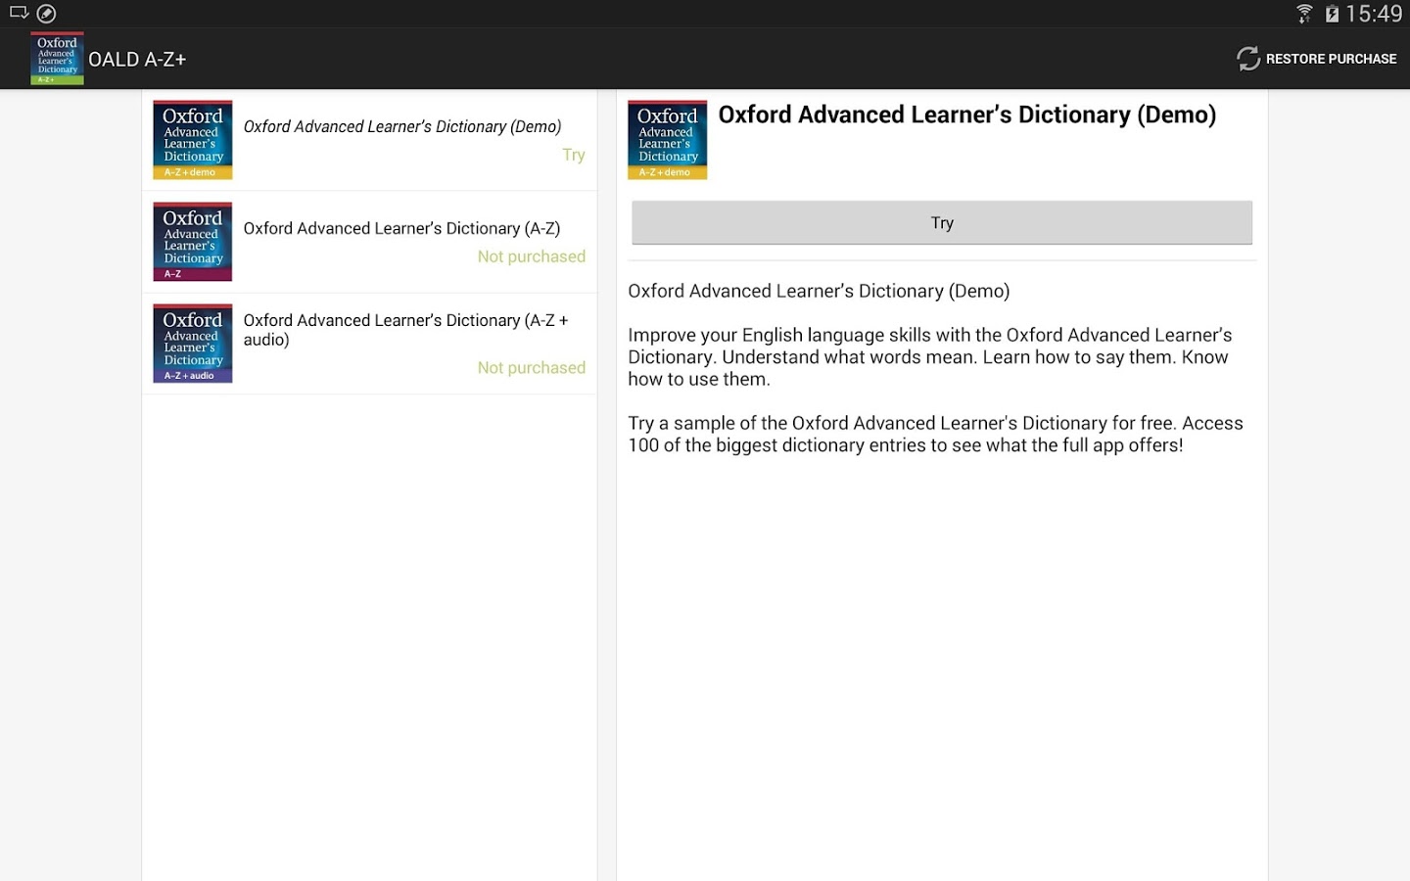Tap the compass icon in status bar
Screen dimensions: 1410x881
click(46, 14)
